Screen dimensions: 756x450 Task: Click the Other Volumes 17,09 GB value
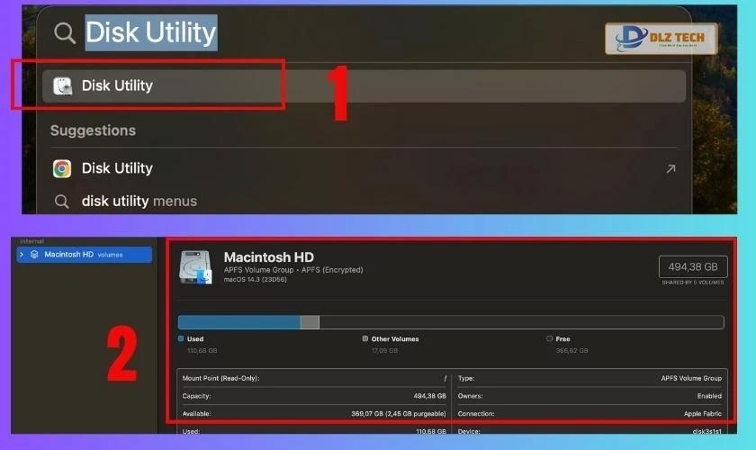pos(385,351)
